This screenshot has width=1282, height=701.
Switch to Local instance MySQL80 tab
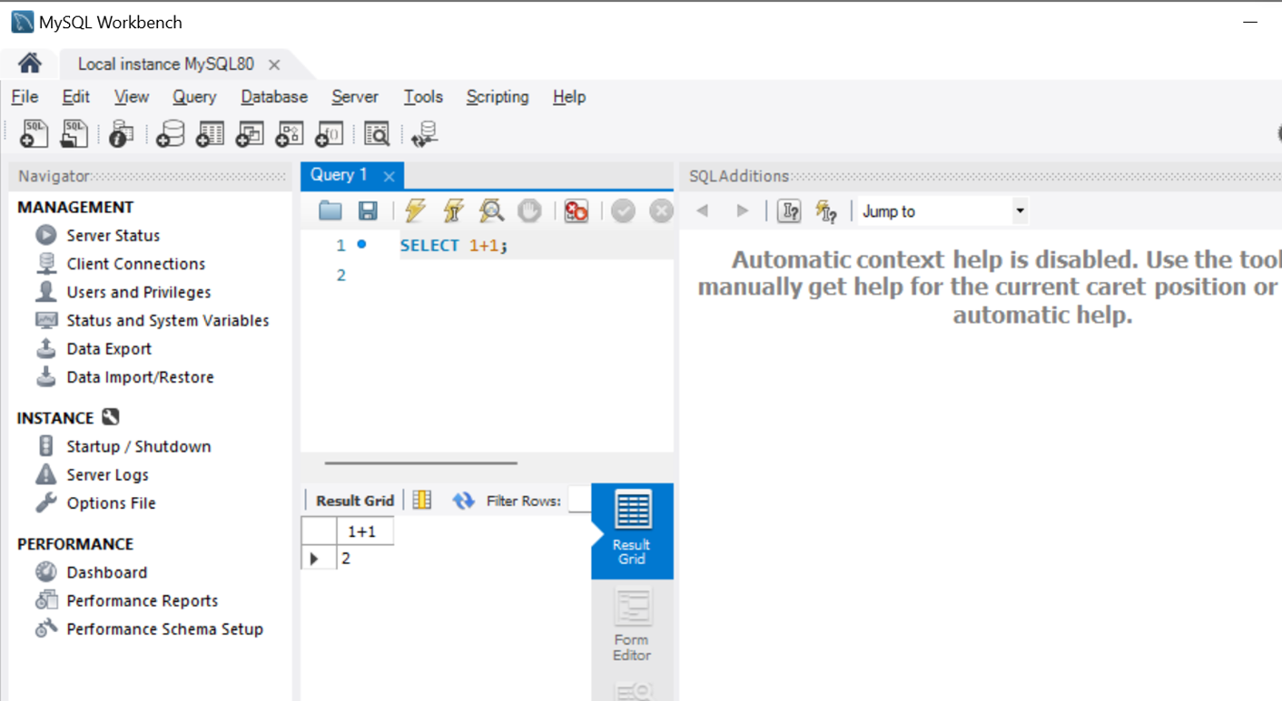click(x=166, y=64)
